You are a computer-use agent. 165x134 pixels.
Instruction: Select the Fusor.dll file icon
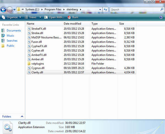29,42
